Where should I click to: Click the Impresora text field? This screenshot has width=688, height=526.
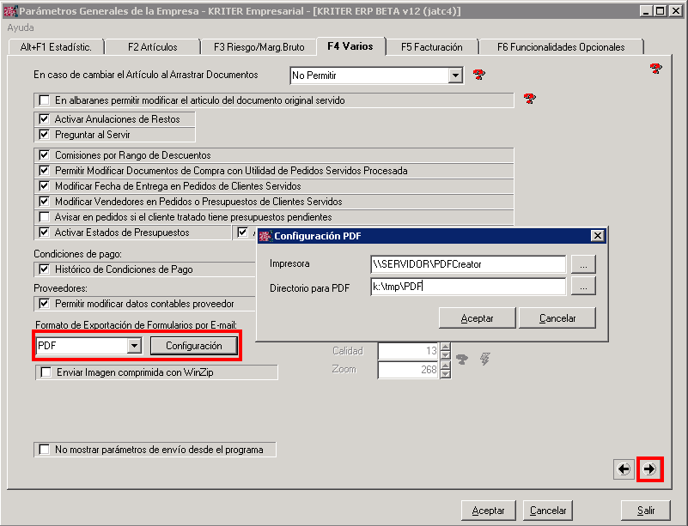[x=468, y=264]
